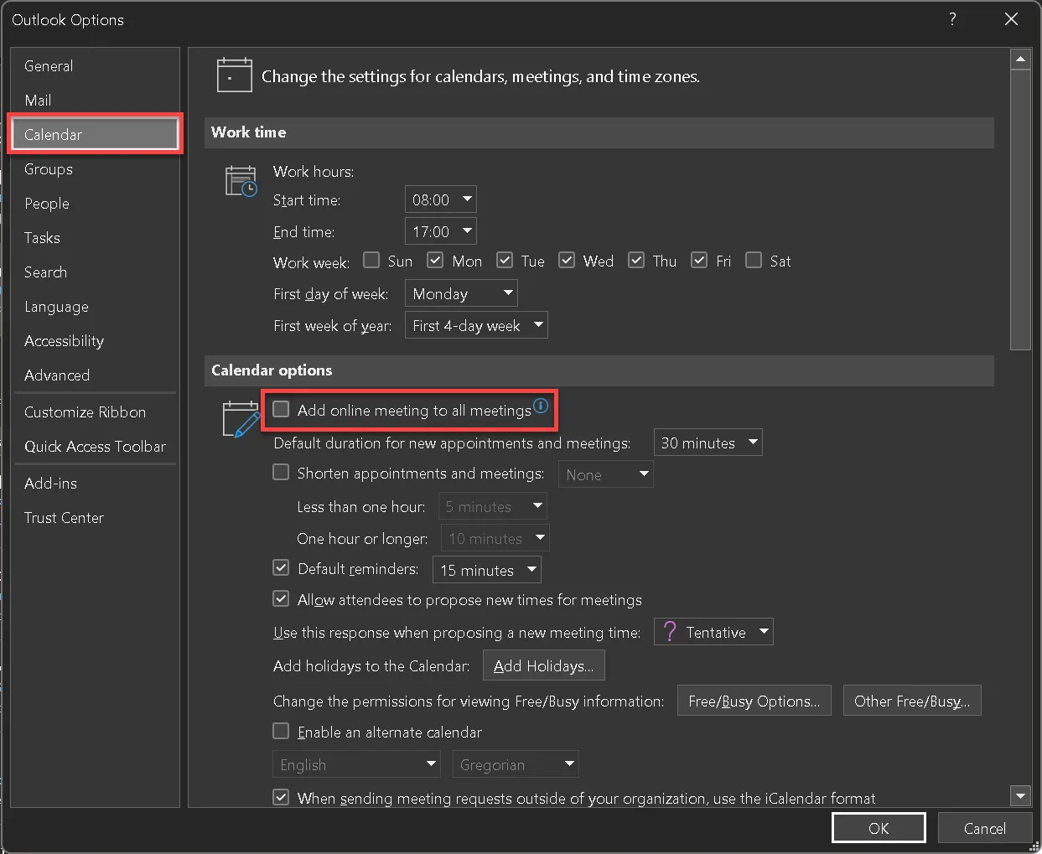Click the scrollbar up arrow
Screen dimensions: 1042x854
tap(1020, 60)
